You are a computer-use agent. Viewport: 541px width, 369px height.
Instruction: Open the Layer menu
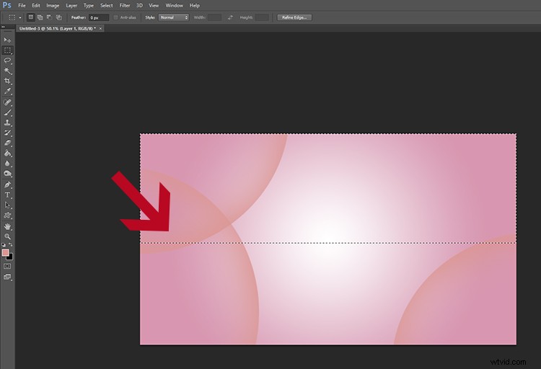(71, 6)
